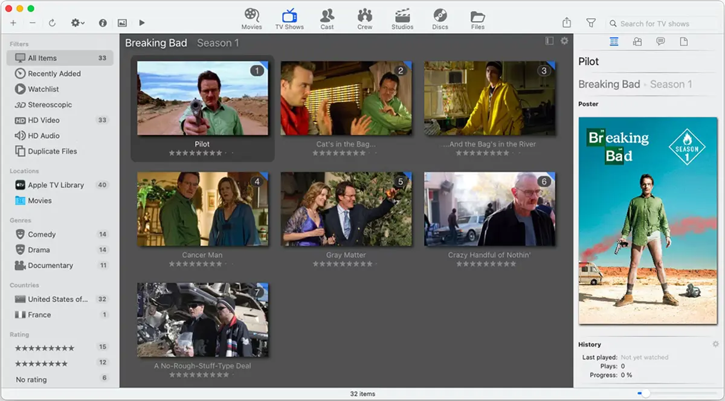The width and height of the screenshot is (725, 401).
Task: Click Breaking Bad link in inspector
Action: pyautogui.click(x=609, y=84)
